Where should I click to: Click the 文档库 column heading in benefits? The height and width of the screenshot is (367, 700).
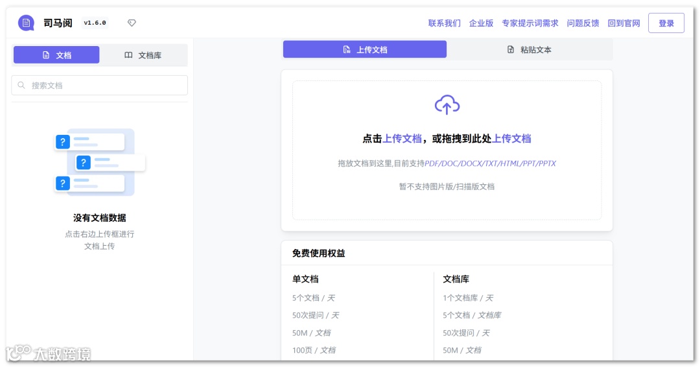[456, 279]
